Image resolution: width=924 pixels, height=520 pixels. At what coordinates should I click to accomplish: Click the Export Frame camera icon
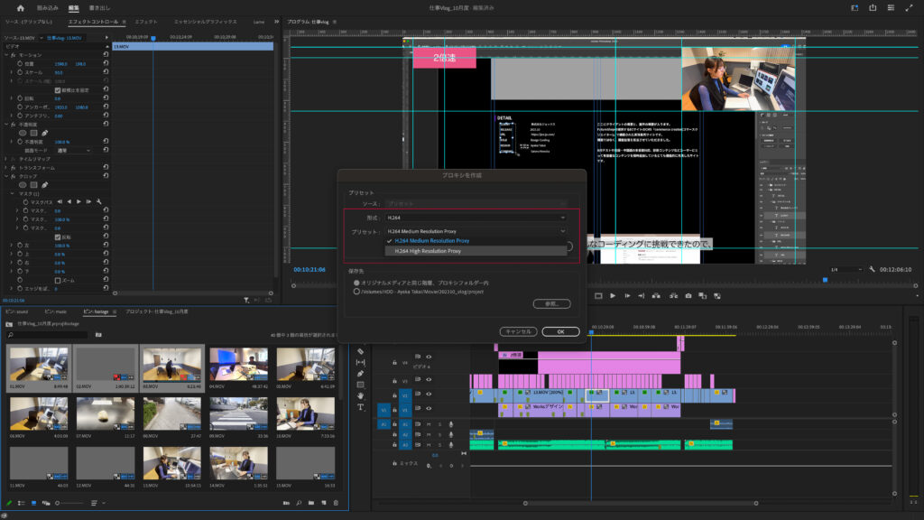pos(688,296)
